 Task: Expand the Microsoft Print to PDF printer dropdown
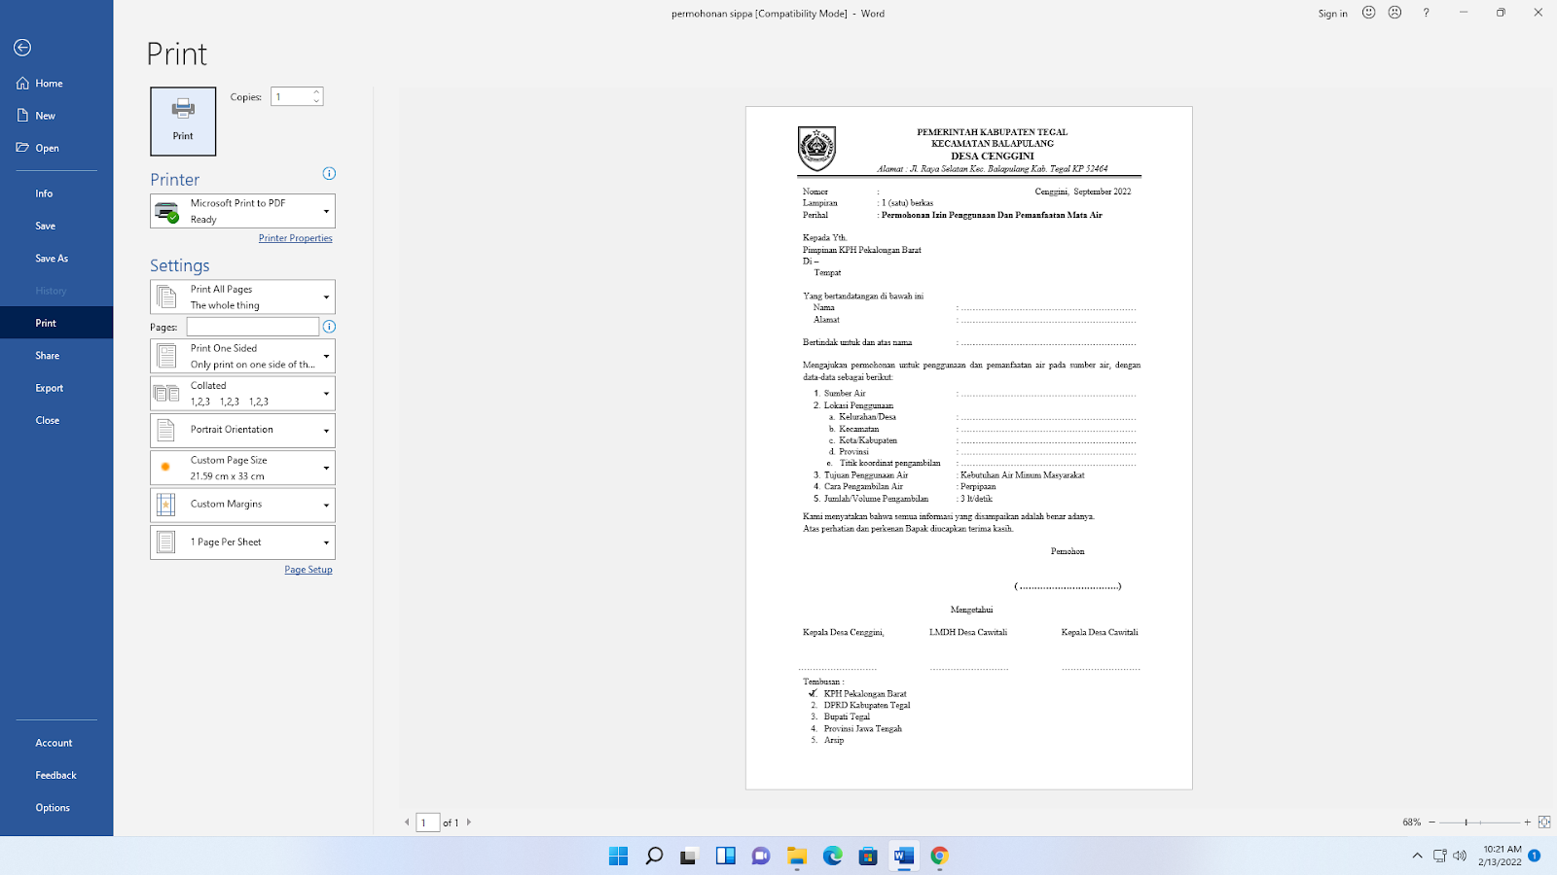(242, 211)
